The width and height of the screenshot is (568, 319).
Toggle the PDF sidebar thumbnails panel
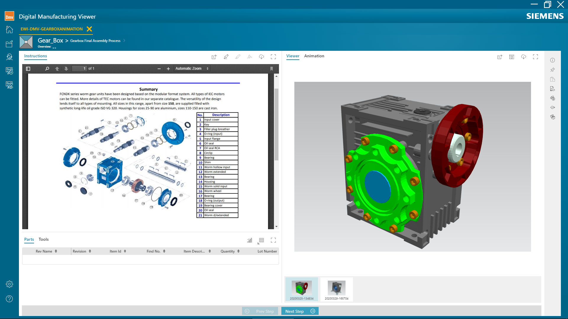[28, 69]
